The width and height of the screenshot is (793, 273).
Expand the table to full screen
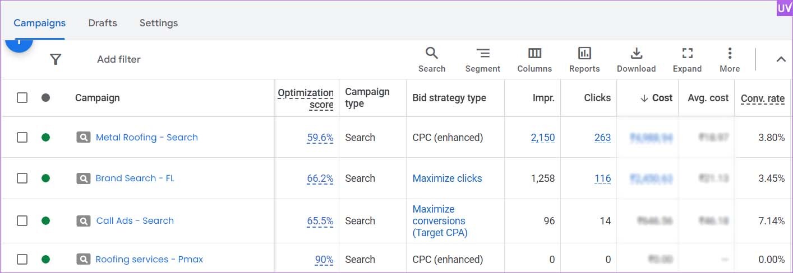point(687,60)
